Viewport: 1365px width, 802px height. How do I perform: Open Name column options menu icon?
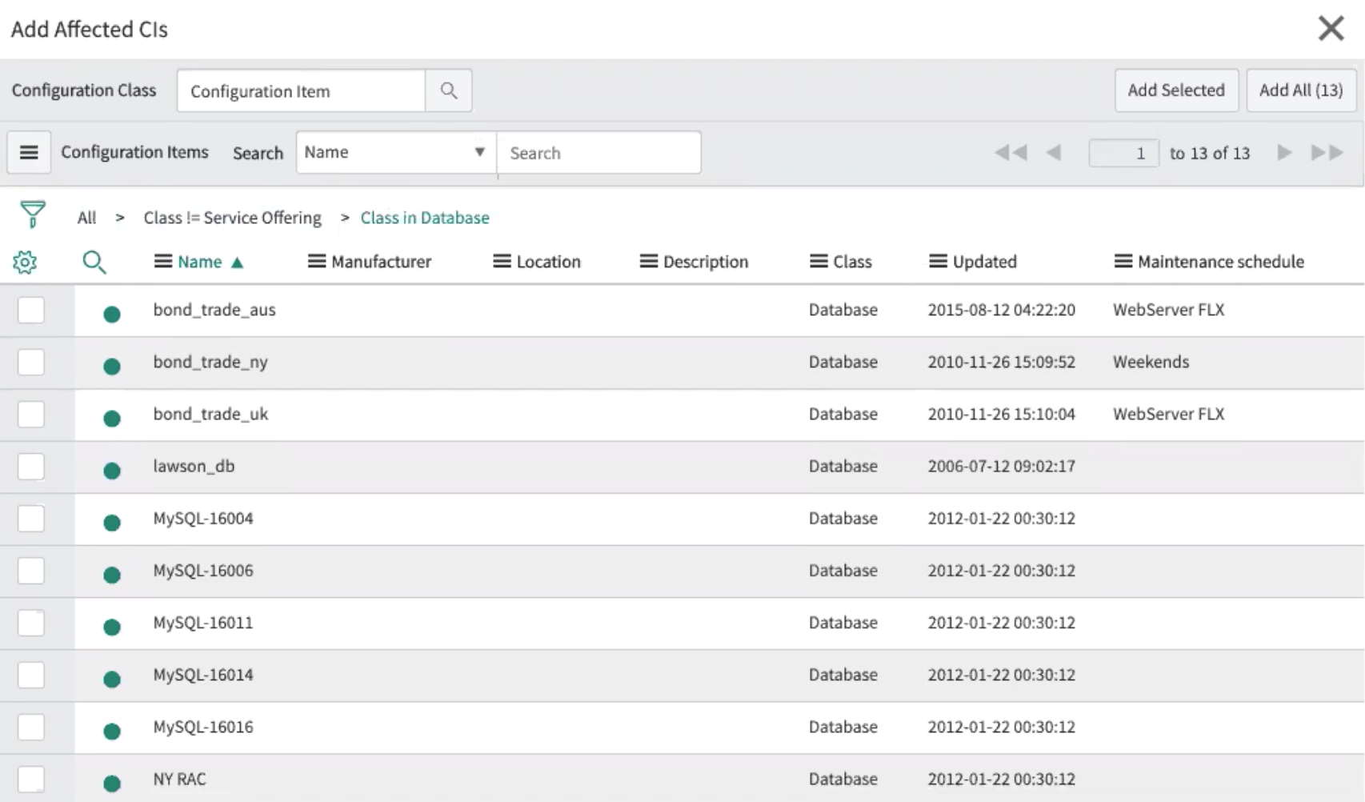pos(163,262)
